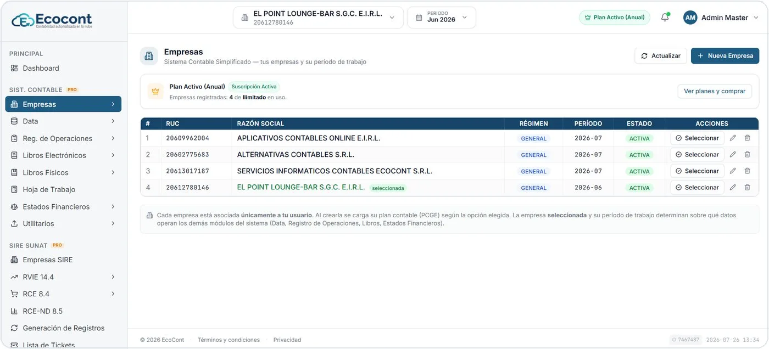
Task: Click period 2026-06 cell
Action: pyautogui.click(x=588, y=188)
